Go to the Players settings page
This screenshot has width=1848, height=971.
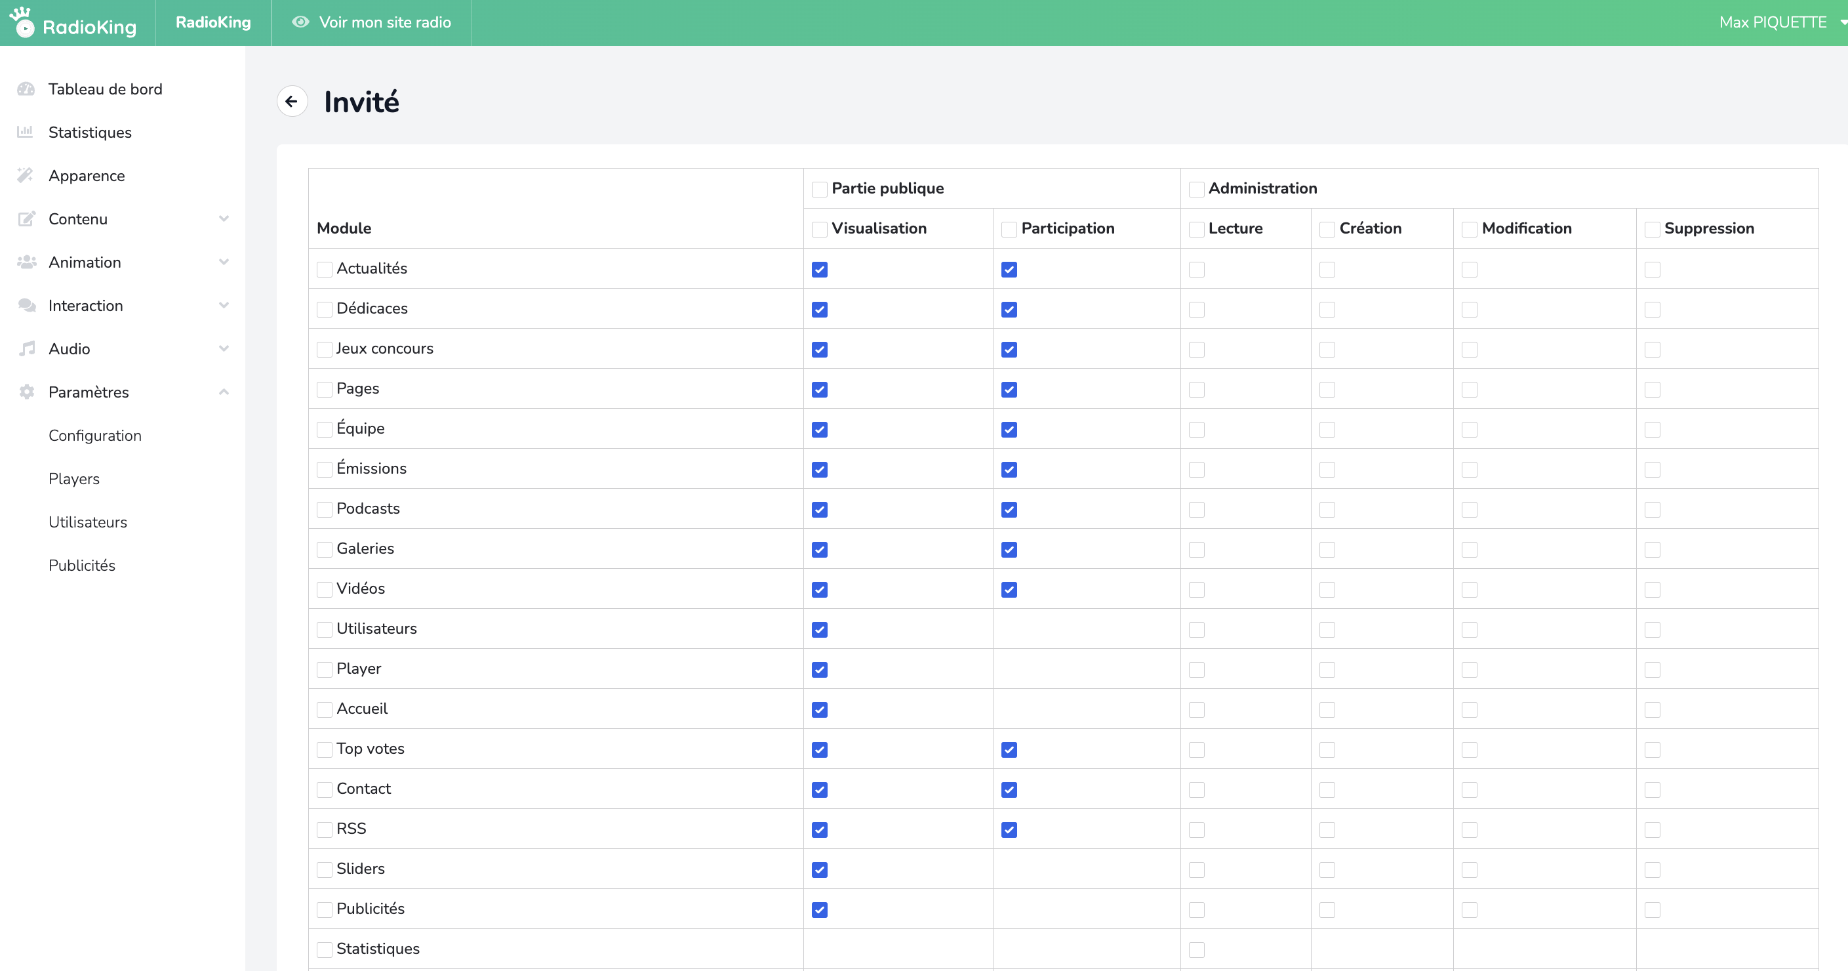tap(74, 479)
